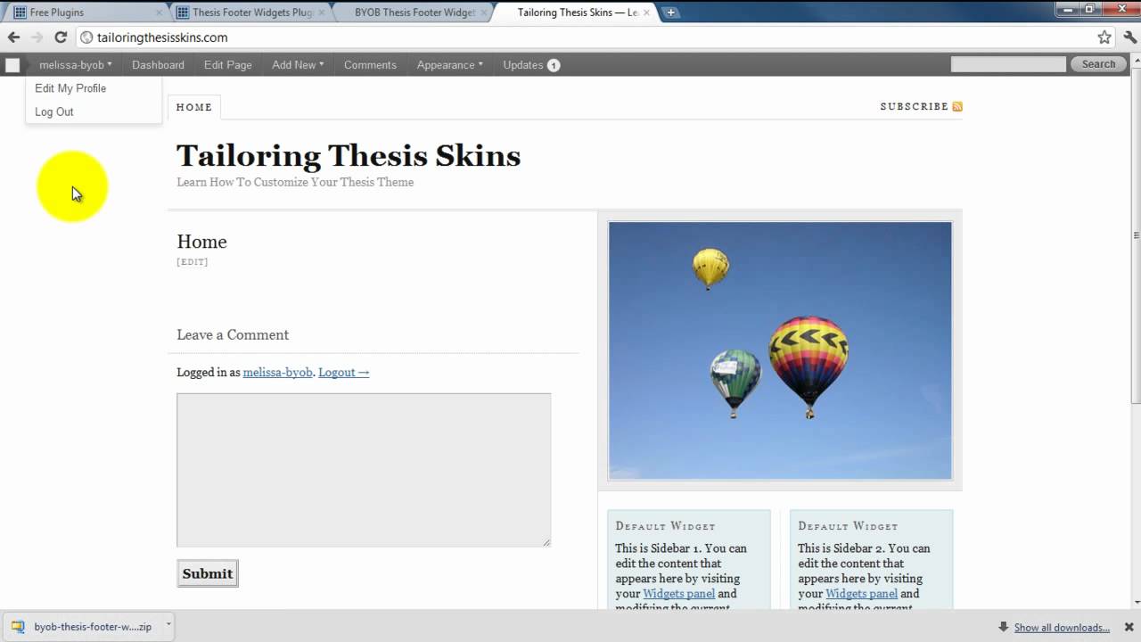The width and height of the screenshot is (1141, 642).
Task: Expand the Add New dropdown
Action: coord(298,65)
